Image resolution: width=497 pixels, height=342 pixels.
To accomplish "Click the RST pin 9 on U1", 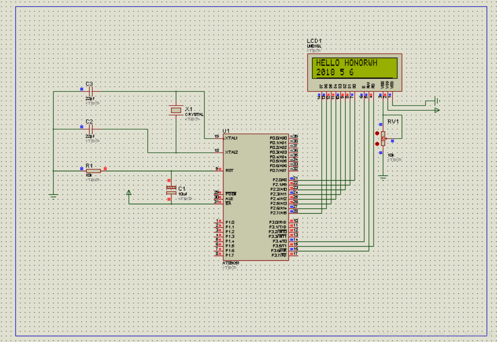I will click(218, 170).
